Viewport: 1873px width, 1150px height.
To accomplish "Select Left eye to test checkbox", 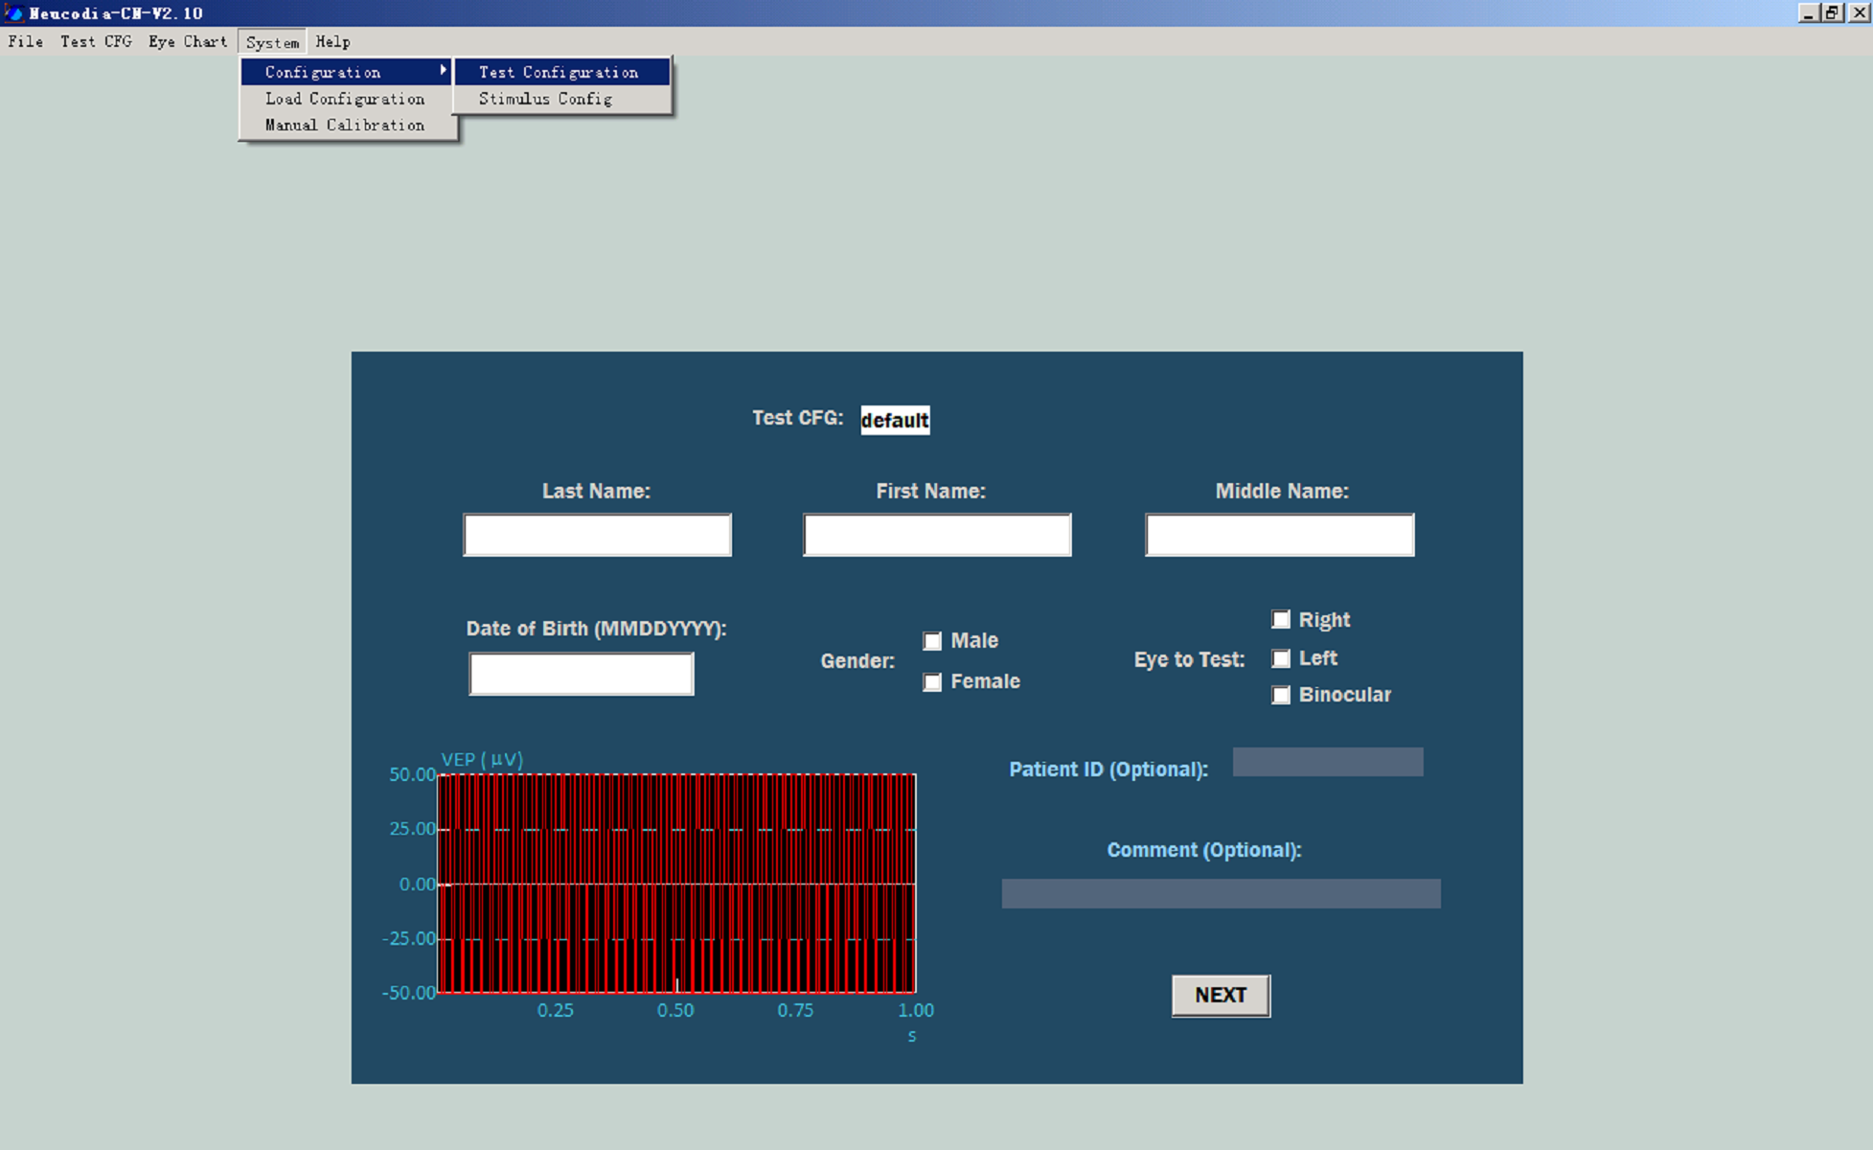I will point(1281,658).
